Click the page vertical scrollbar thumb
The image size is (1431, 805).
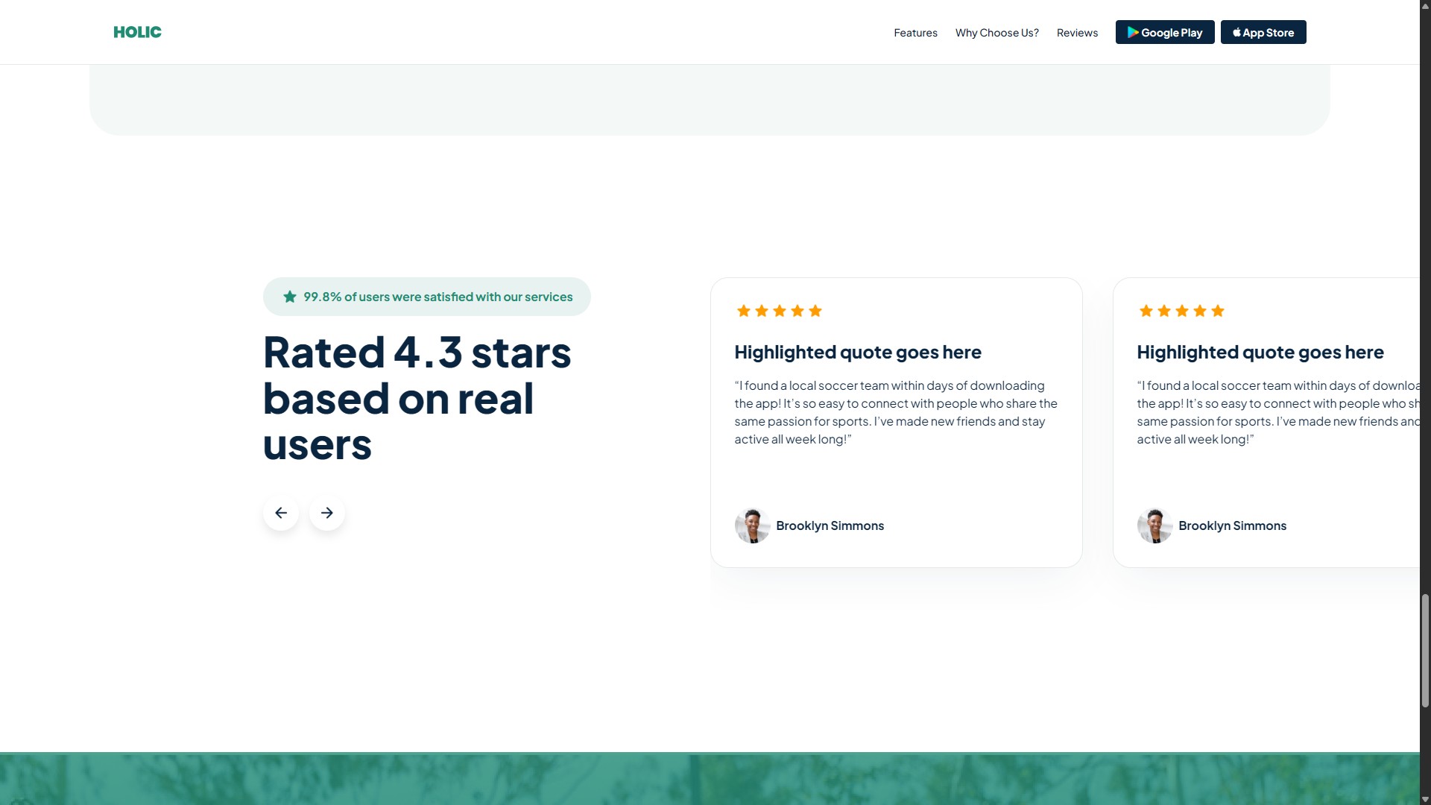[1425, 650]
